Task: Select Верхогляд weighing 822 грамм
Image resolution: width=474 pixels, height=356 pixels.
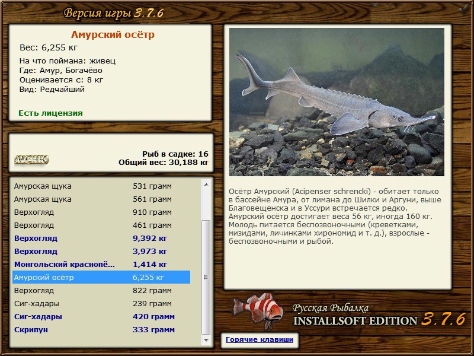Action: coord(101,291)
